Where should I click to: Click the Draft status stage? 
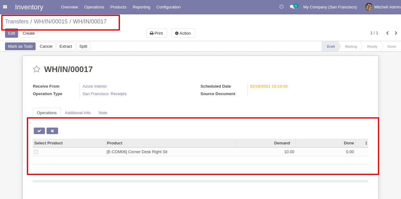click(331, 46)
